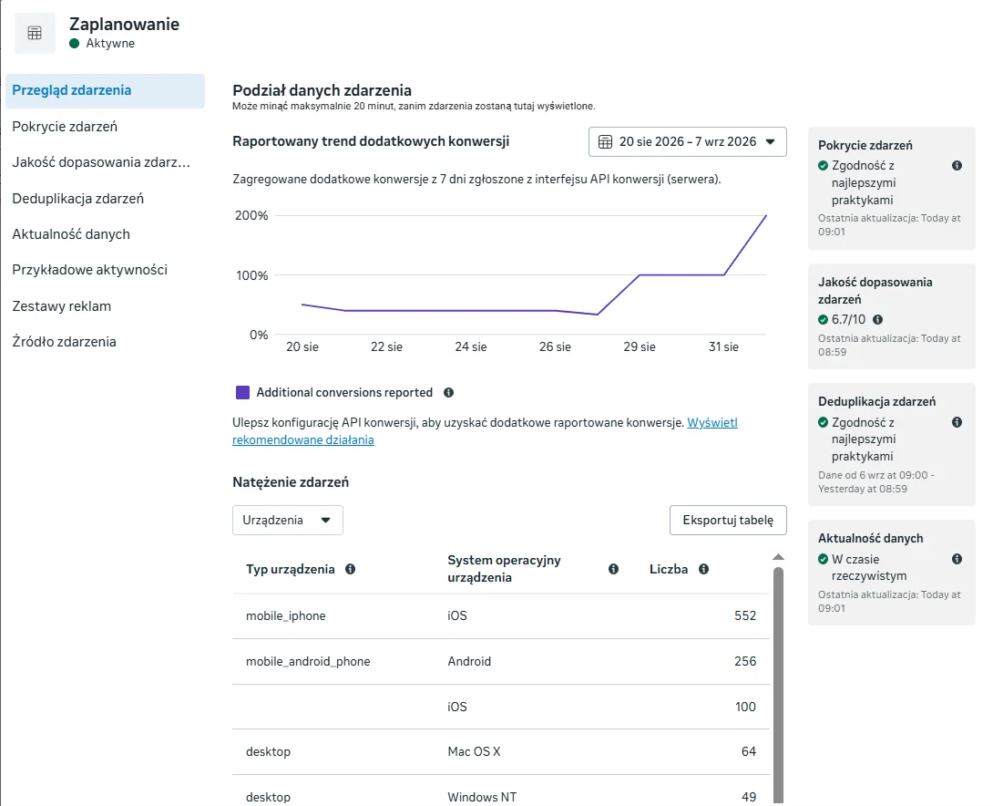Click the scrollbar up arrow above the table

click(778, 557)
